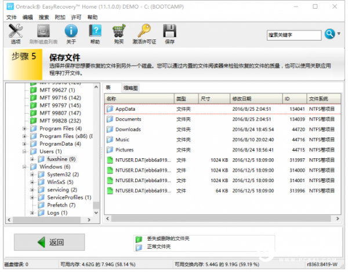Collapse the Users (1) node

pyautogui.click(x=24, y=151)
